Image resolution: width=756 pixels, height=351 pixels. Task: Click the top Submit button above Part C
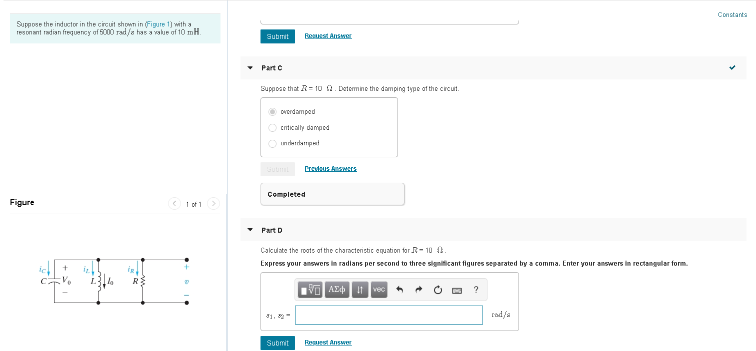[277, 36]
